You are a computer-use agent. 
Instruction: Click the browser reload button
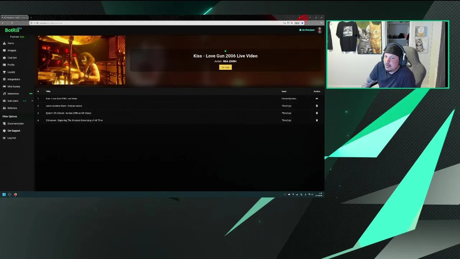12,23
